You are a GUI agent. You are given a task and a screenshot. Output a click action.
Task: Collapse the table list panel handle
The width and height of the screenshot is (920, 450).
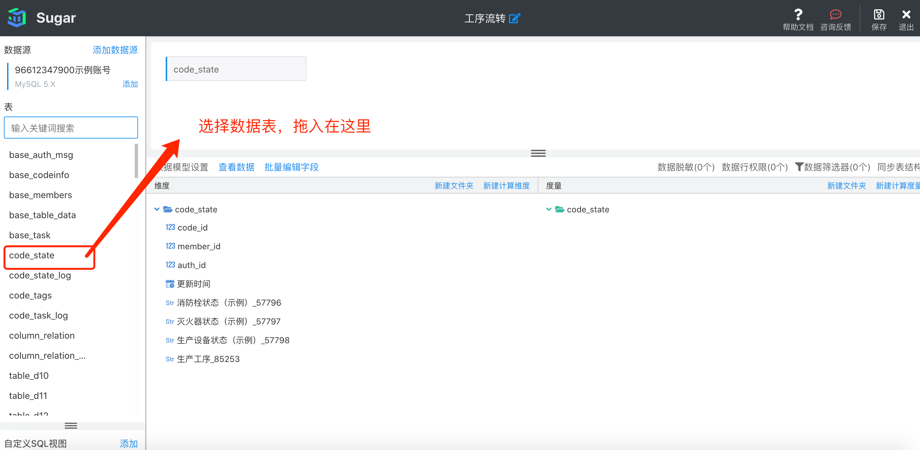(71, 425)
